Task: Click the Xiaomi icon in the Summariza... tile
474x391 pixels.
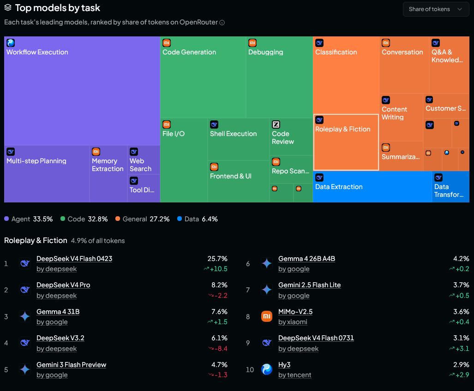Action: pyautogui.click(x=386, y=148)
